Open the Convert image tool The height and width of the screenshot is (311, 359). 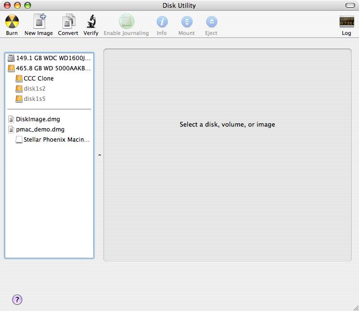click(68, 21)
